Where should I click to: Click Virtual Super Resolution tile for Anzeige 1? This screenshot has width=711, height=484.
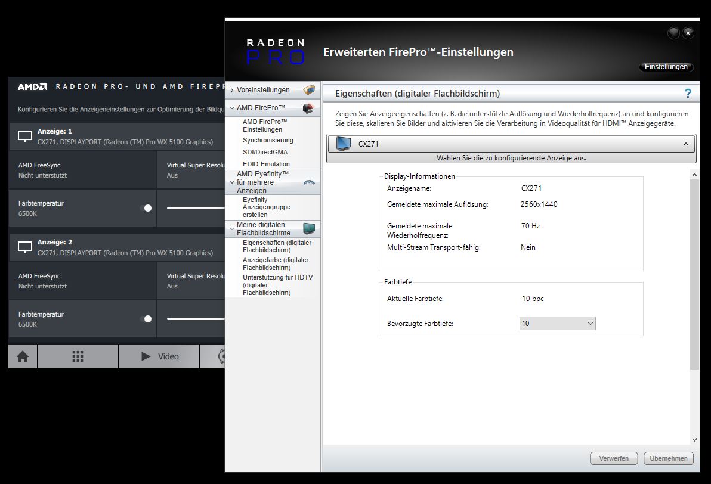click(191, 170)
